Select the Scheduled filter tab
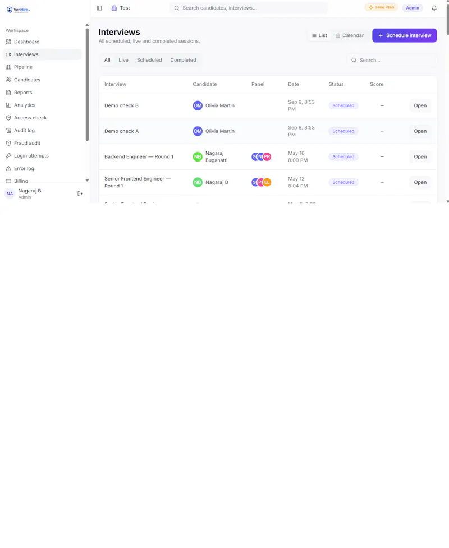The height and width of the screenshot is (548, 449). pos(149,60)
